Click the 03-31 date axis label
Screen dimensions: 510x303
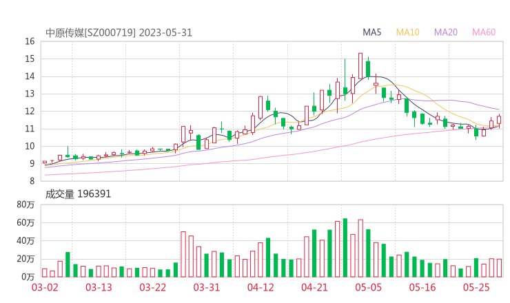(x=207, y=287)
